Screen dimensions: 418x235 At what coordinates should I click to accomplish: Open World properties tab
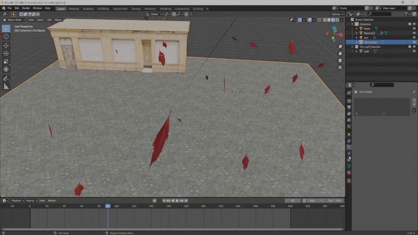[x=349, y=127]
